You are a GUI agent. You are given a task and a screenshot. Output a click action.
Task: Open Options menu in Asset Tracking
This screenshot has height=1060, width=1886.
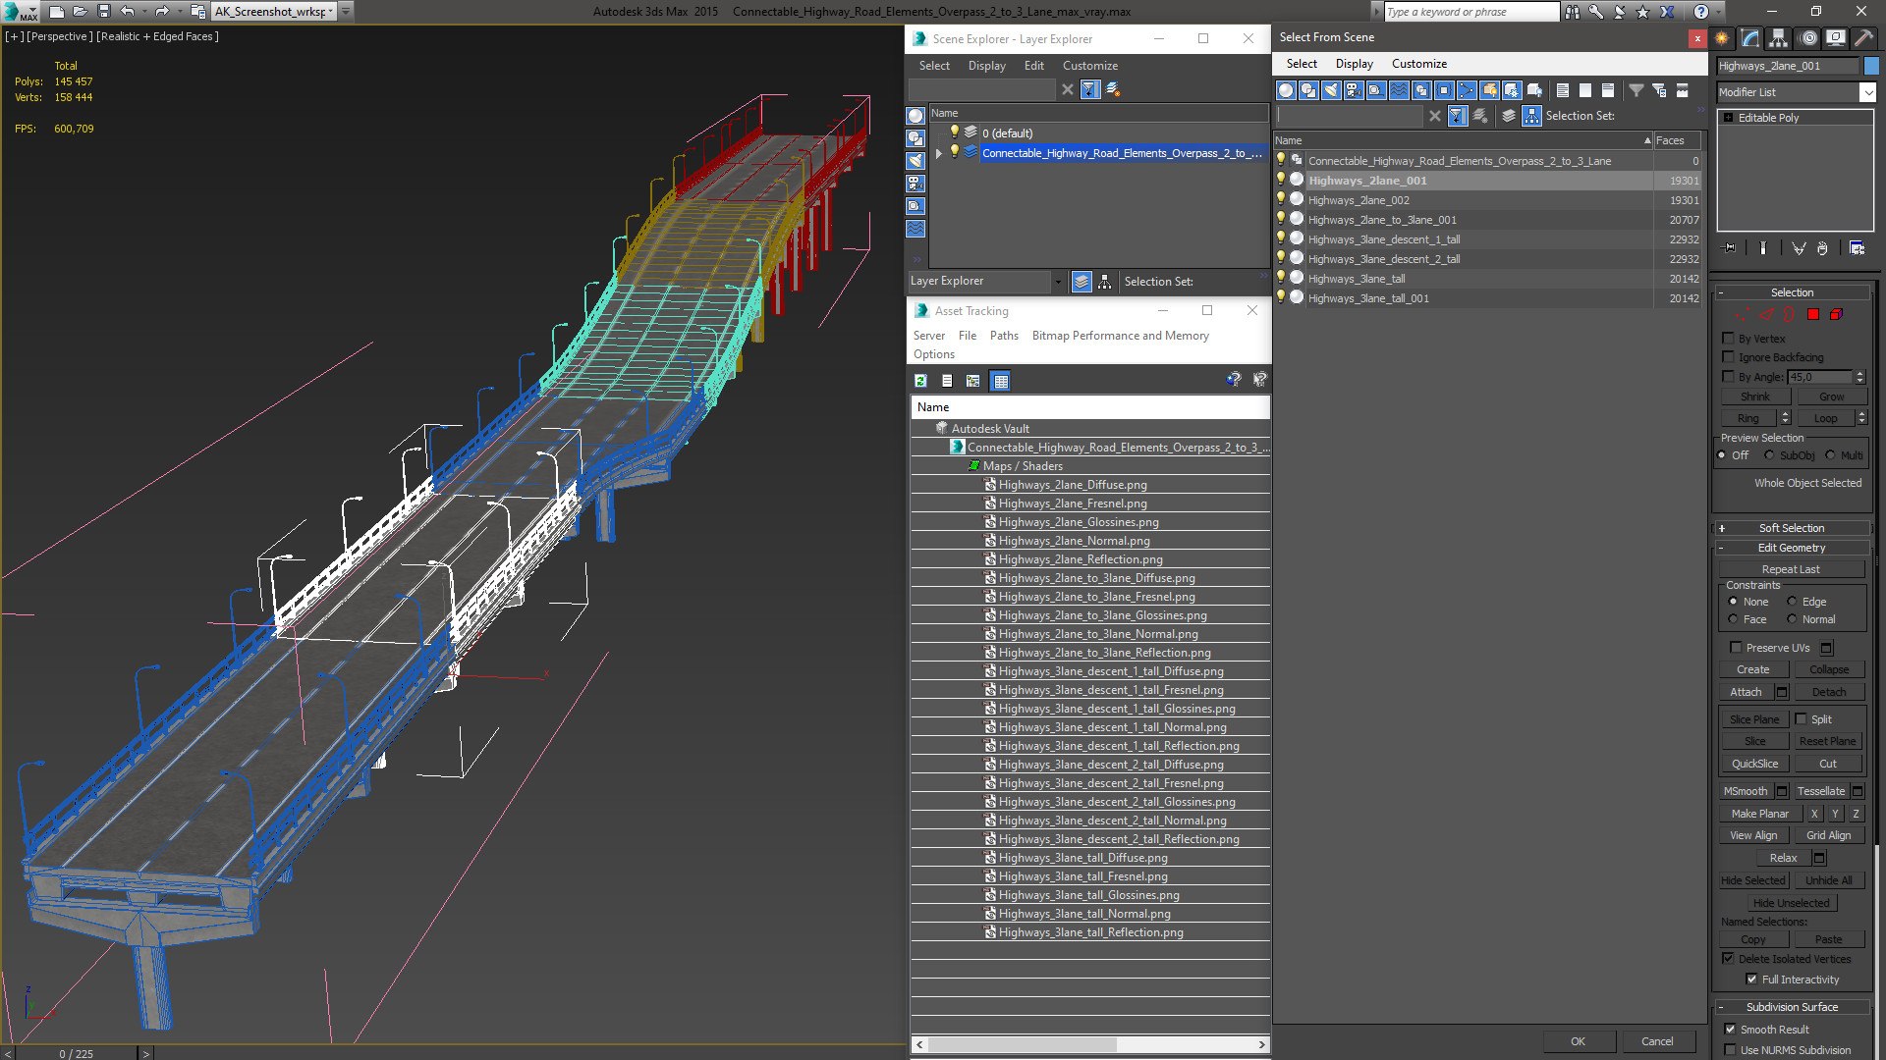click(933, 354)
